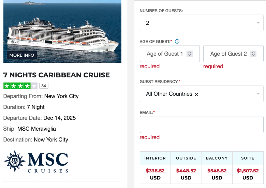Click the Age of Guest info icon
Screen dimensions: 266x188
(x=177, y=42)
